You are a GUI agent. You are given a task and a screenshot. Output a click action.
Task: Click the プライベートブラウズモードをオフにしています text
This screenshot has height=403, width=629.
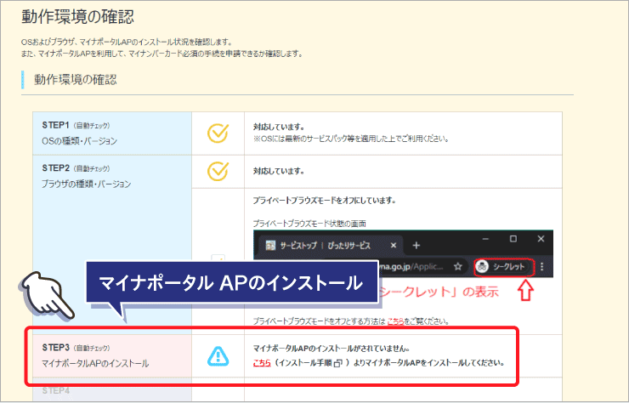tap(324, 201)
